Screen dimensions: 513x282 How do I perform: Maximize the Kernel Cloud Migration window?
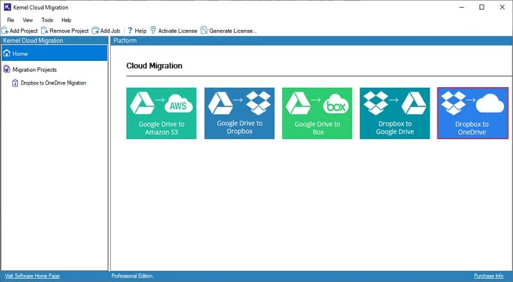(482, 7)
